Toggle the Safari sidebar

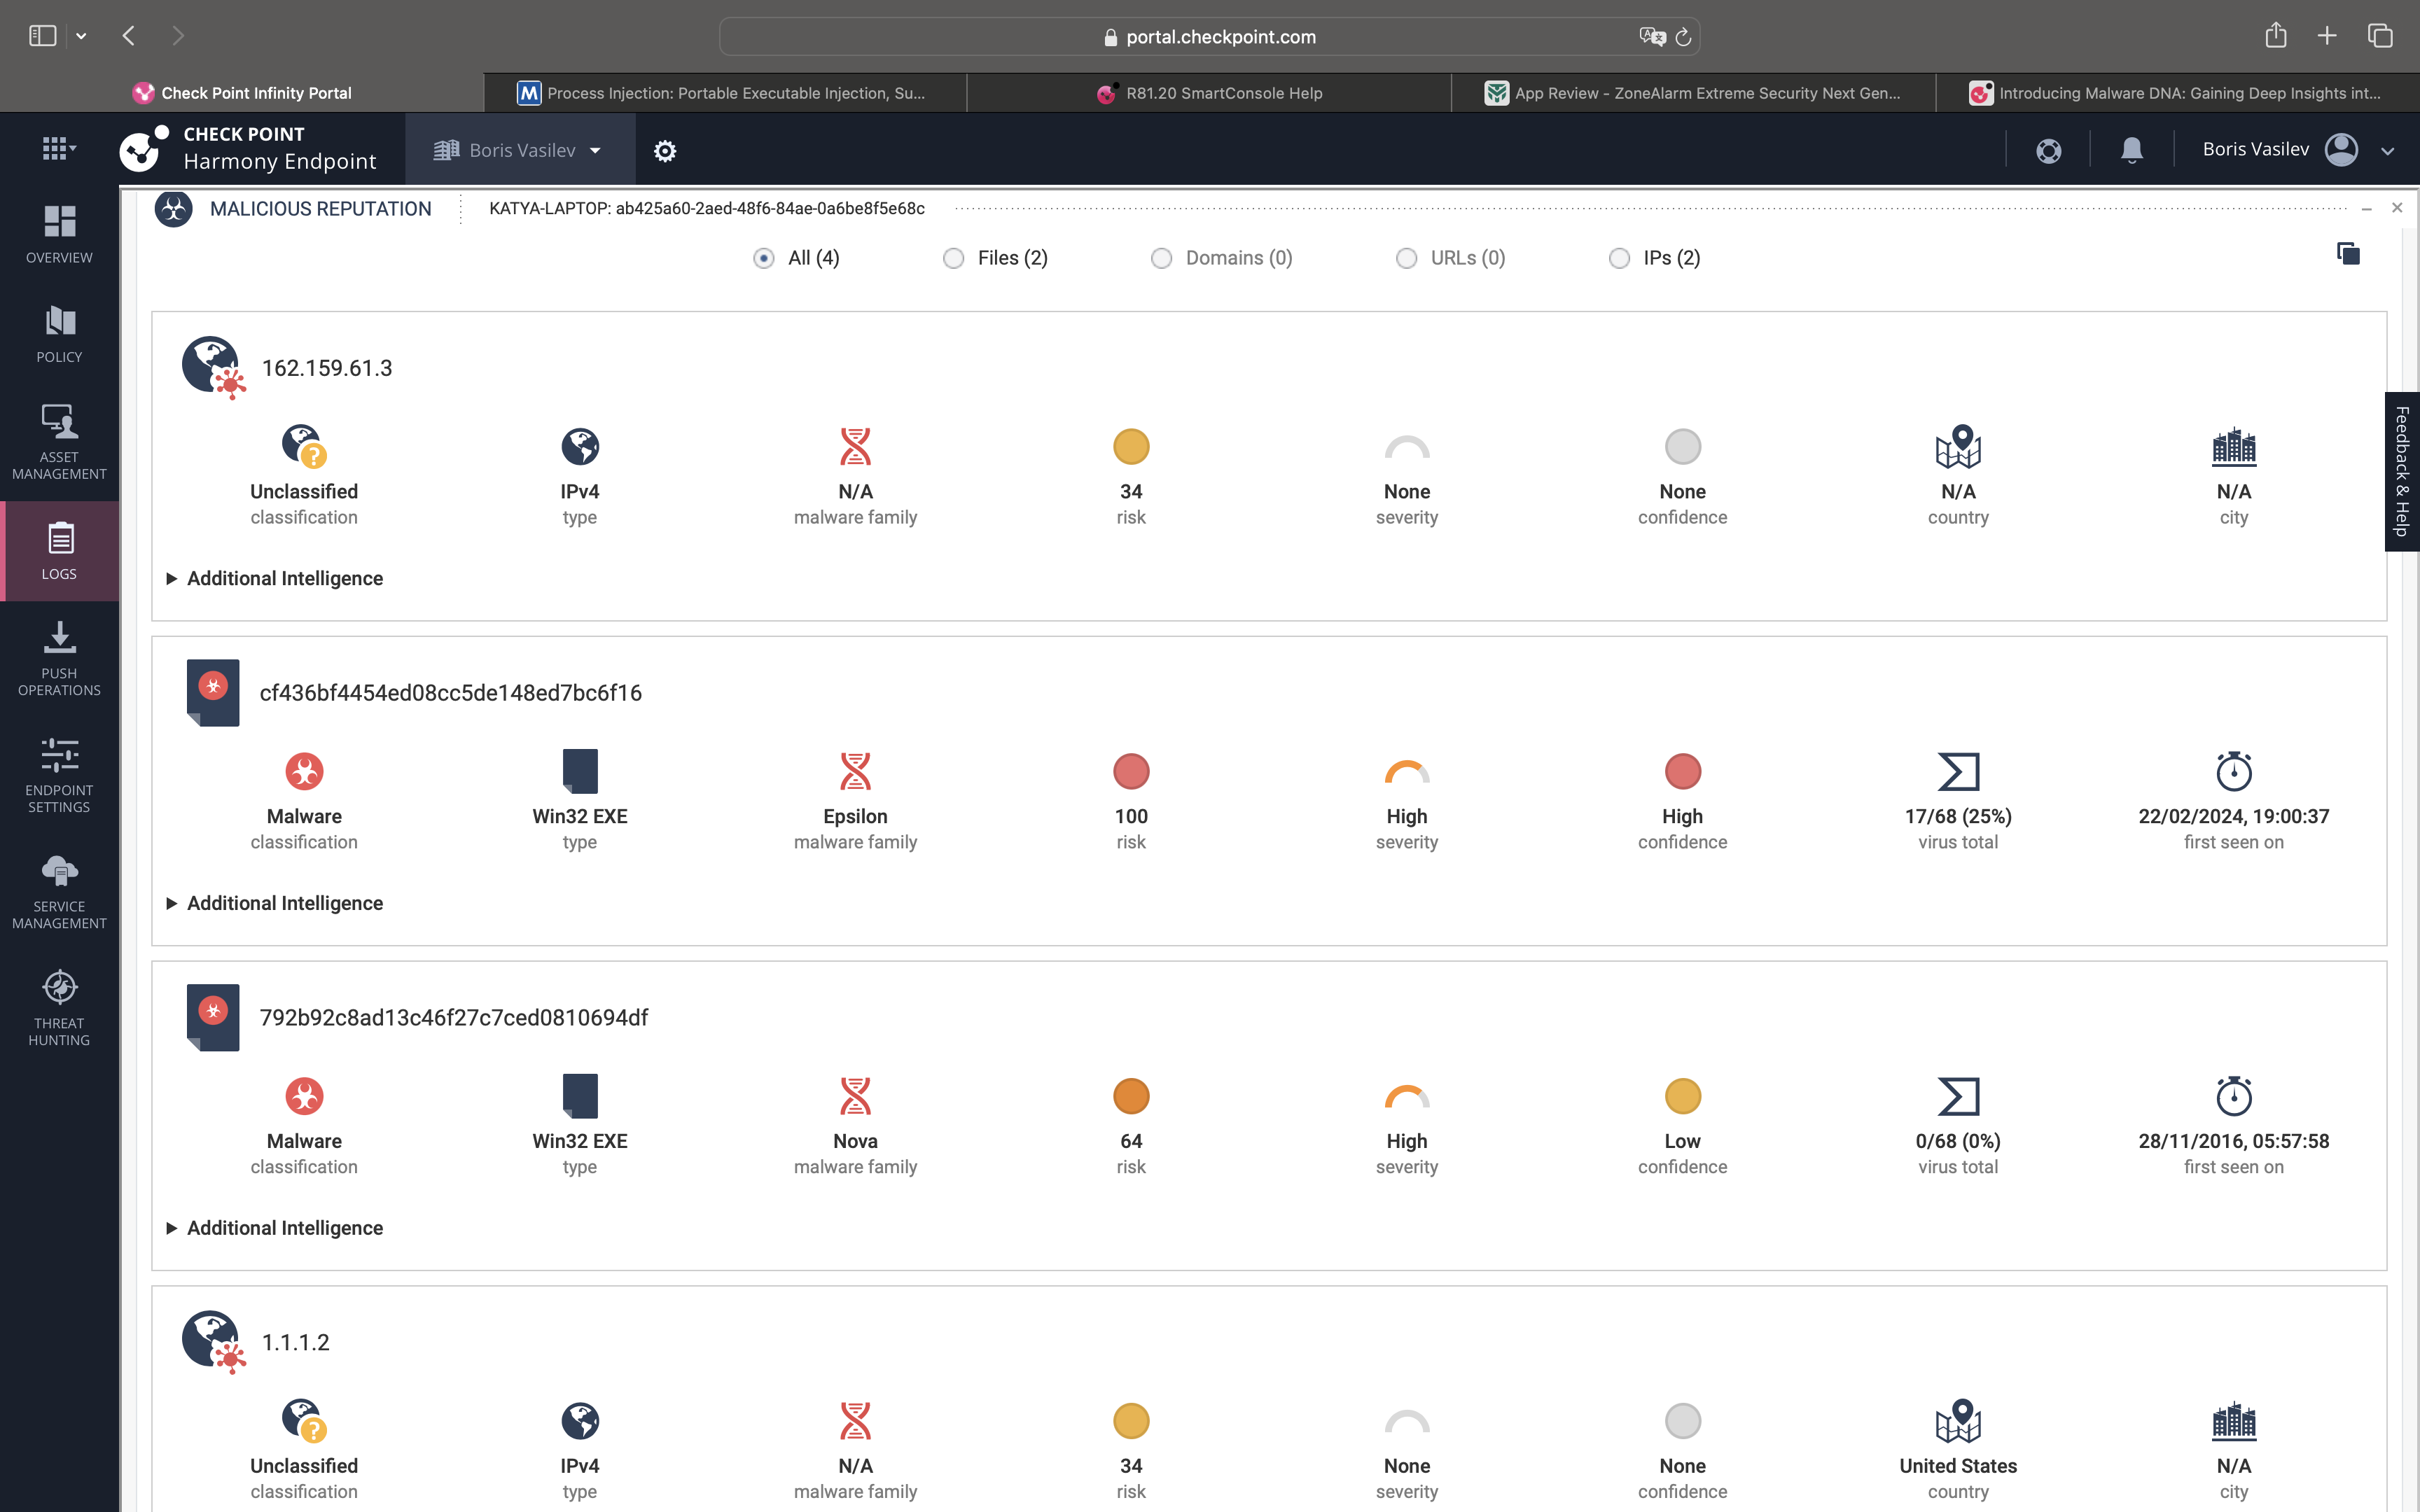(x=42, y=36)
